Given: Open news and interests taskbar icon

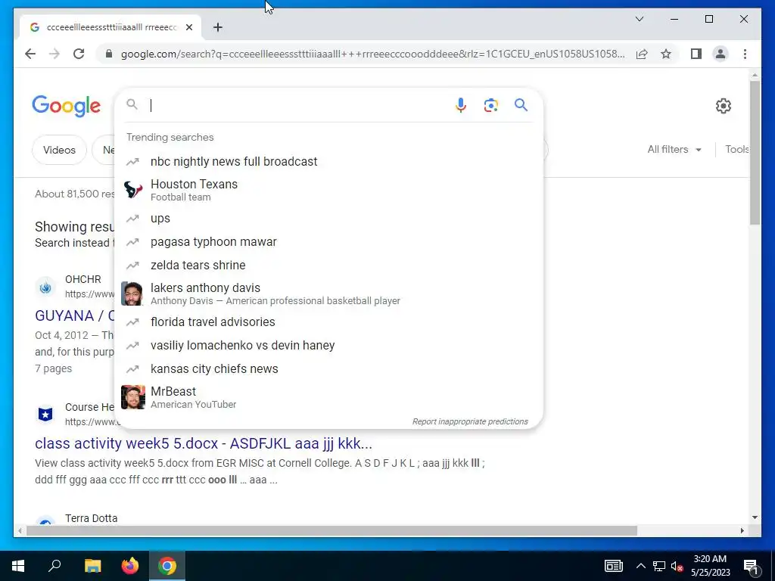Looking at the screenshot, I should pyautogui.click(x=613, y=566).
